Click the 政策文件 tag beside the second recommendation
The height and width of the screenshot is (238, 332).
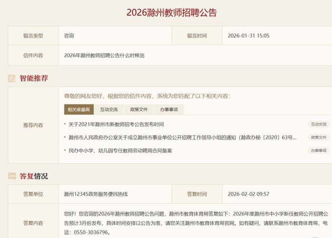[318, 138]
